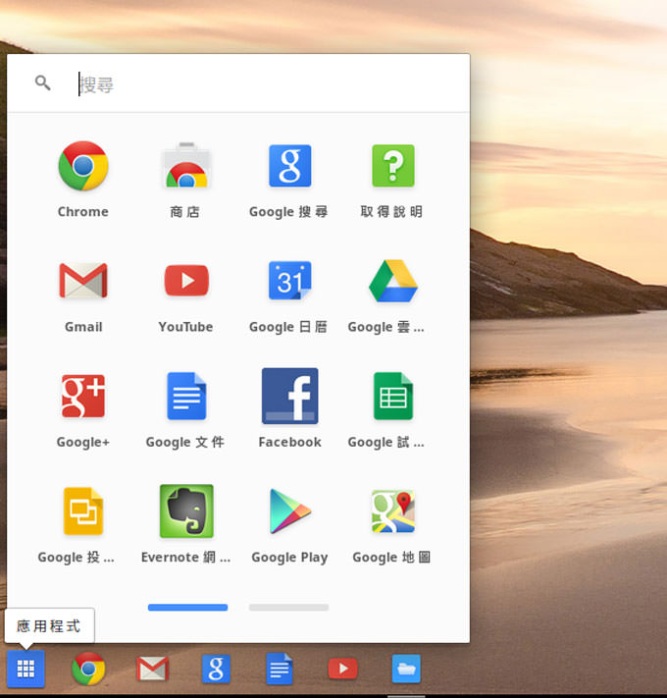Open the Files app on the shelf
The image size is (667, 698).
[x=406, y=670]
